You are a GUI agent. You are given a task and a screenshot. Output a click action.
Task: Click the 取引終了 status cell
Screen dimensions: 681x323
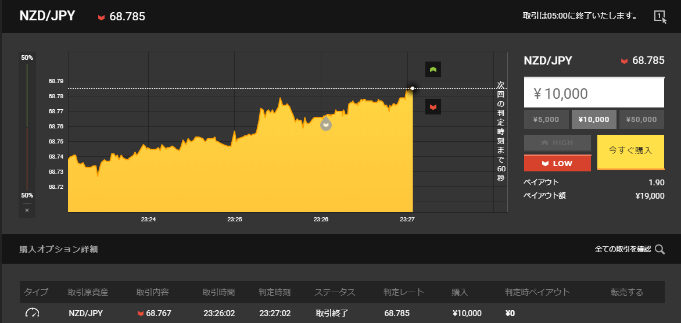pyautogui.click(x=332, y=313)
